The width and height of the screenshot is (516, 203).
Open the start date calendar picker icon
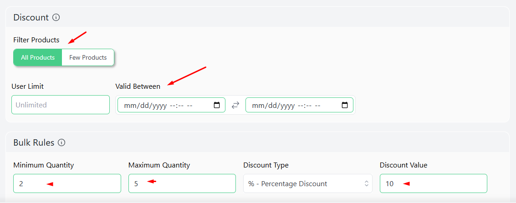click(217, 105)
